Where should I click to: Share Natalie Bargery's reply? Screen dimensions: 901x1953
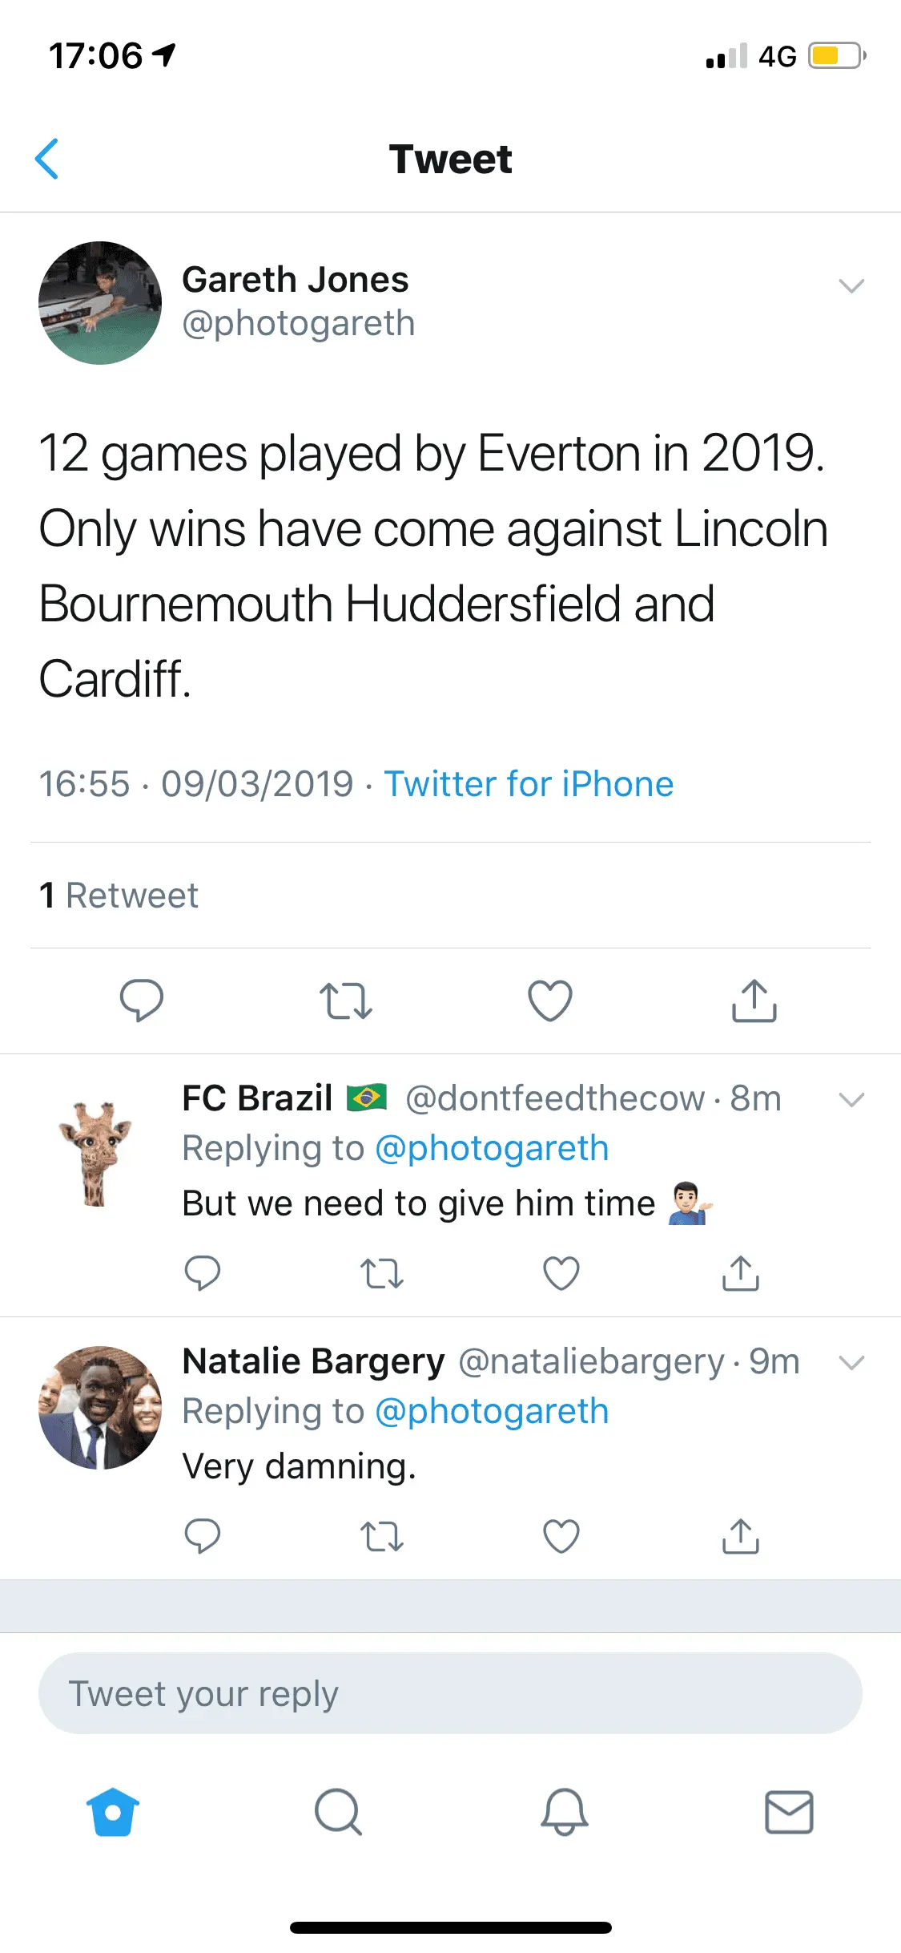click(740, 1536)
